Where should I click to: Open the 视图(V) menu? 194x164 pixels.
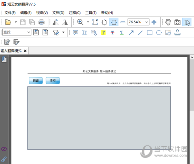coord(42,13)
